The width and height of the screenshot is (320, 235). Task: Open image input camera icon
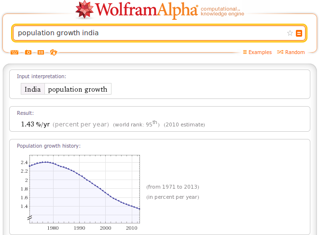click(28, 53)
